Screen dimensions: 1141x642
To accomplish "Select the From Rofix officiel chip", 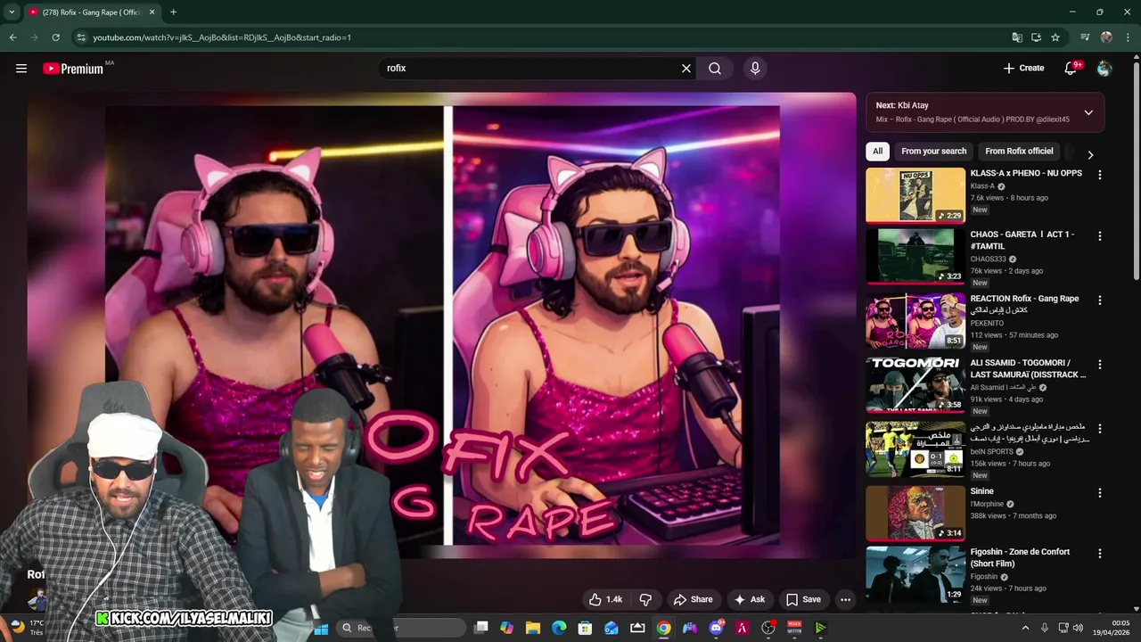I will coord(1019,151).
